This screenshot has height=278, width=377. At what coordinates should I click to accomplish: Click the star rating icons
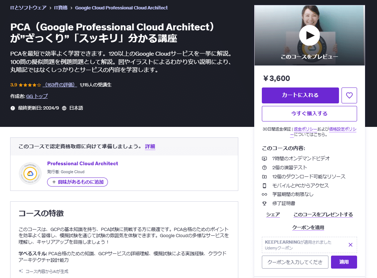30,85
